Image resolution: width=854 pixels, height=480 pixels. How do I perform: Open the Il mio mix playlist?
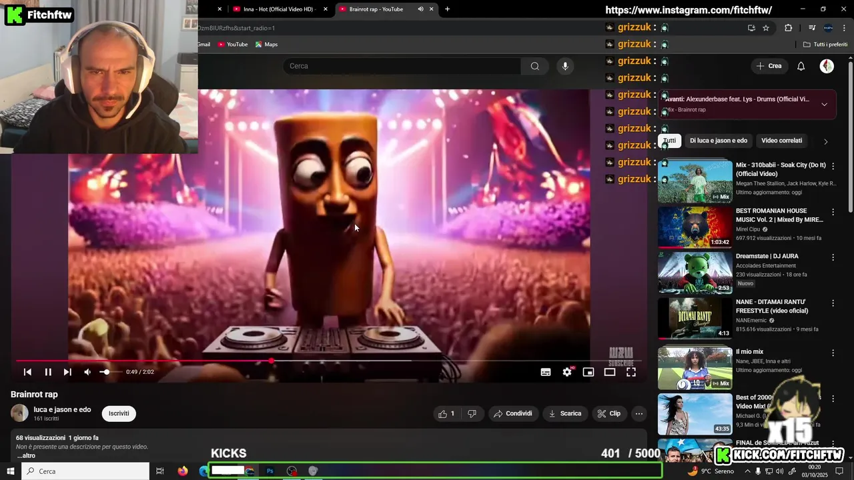point(749,352)
